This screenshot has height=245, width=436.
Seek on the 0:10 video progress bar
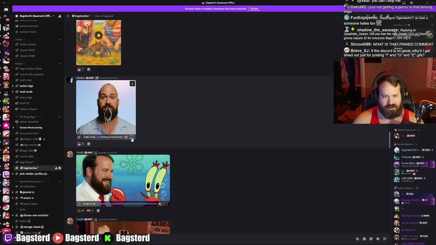tap(127, 204)
